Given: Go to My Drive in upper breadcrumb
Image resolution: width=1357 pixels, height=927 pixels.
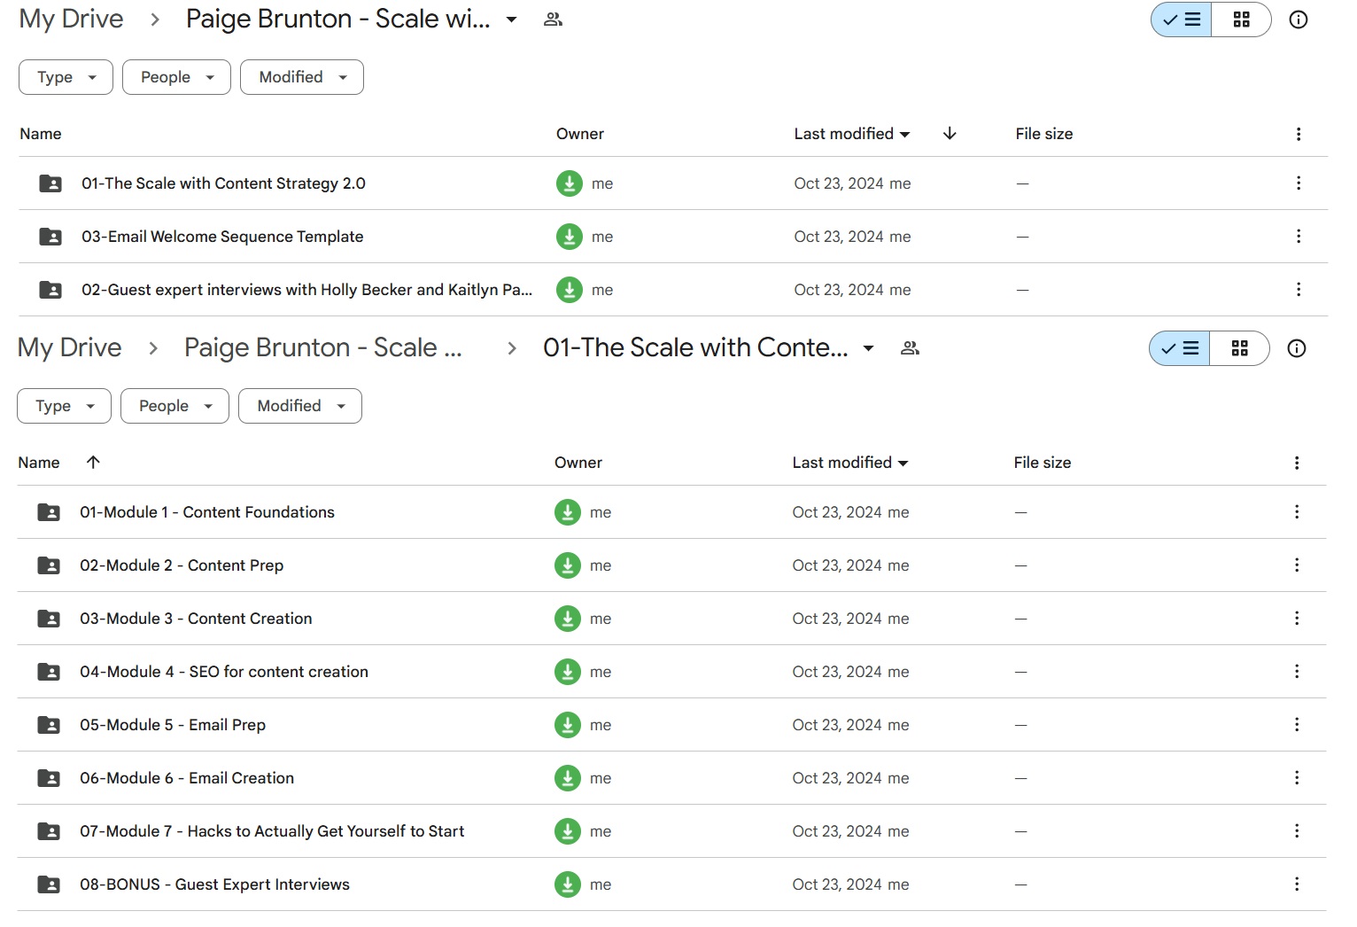Looking at the screenshot, I should (71, 19).
